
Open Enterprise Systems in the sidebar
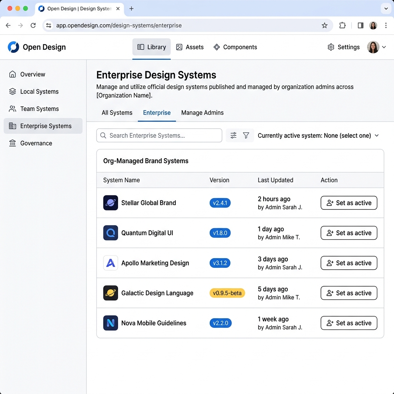point(43,126)
